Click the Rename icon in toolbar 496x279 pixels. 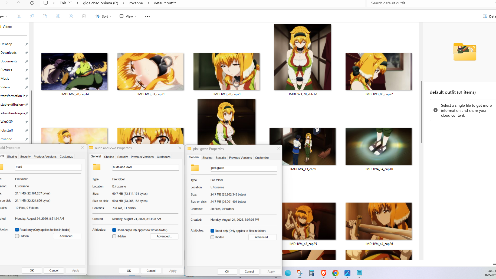pos(58,16)
